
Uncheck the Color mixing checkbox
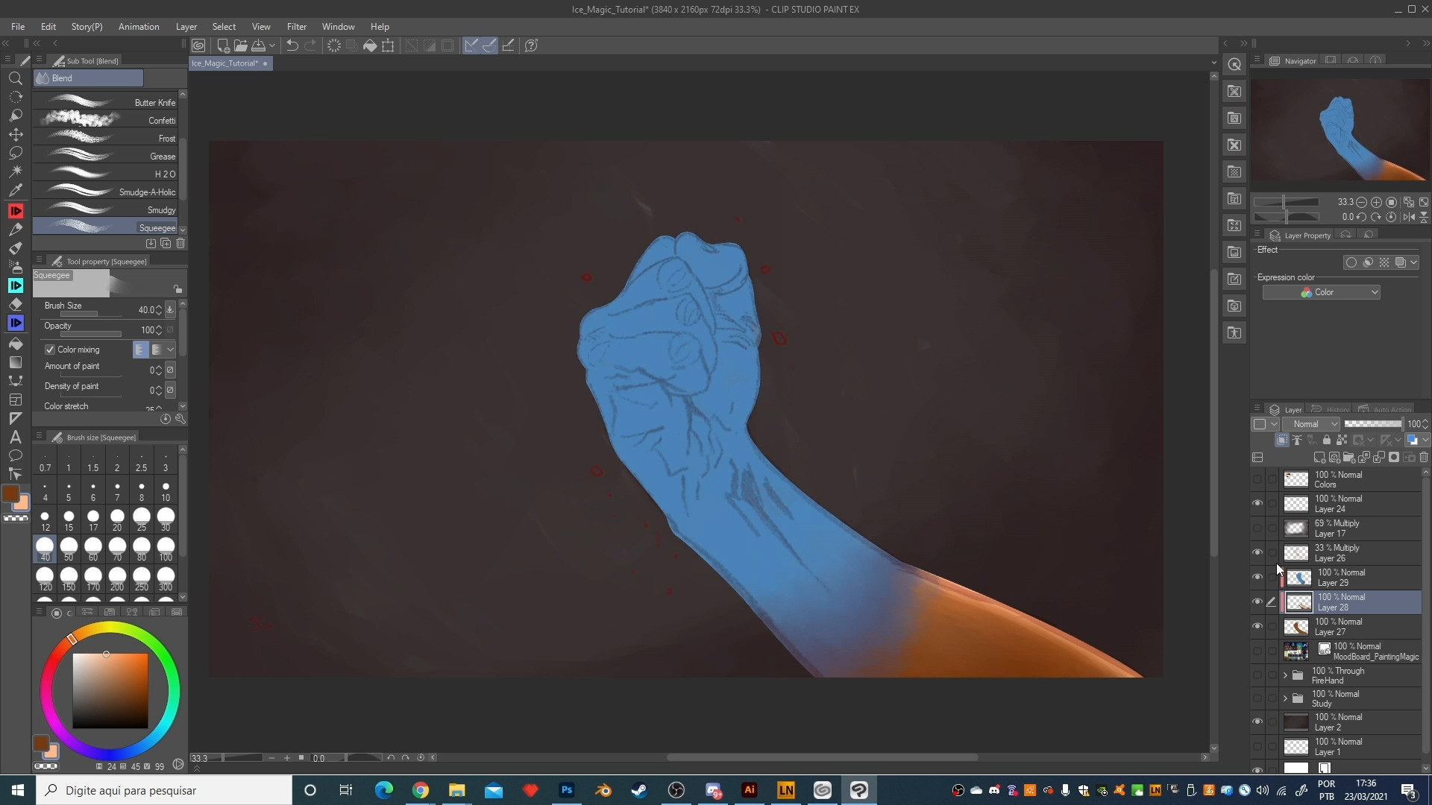point(50,350)
